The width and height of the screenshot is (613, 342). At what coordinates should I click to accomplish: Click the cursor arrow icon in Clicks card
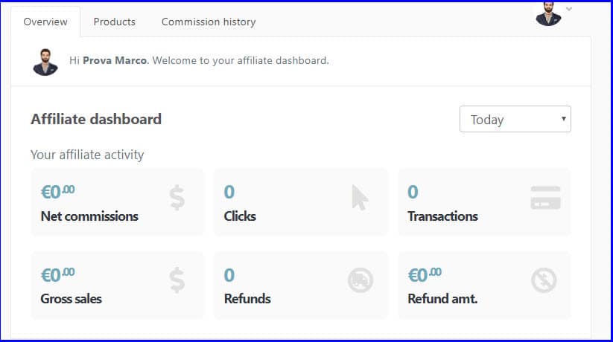coord(360,198)
